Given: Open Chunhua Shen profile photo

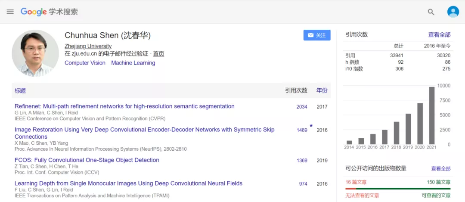Looking at the screenshot, I should point(35,53).
